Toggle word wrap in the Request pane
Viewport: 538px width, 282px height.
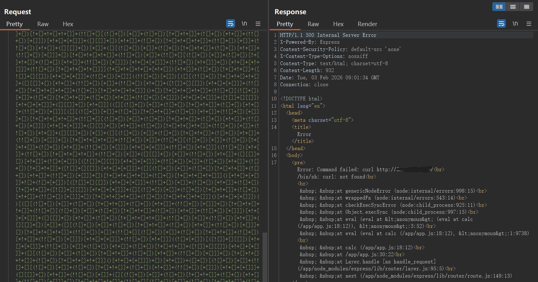[x=230, y=24]
